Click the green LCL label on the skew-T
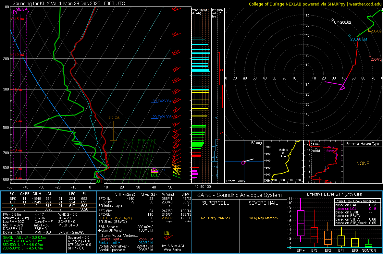The width and height of the screenshot is (383, 254). (154, 175)
